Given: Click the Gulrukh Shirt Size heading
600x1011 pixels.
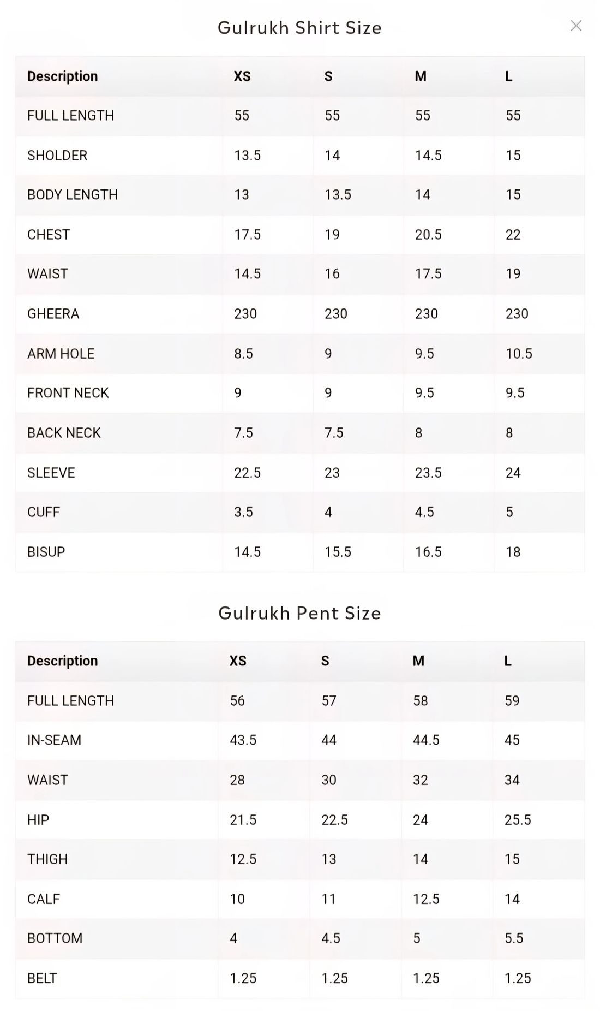Looking at the screenshot, I should coord(299,28).
